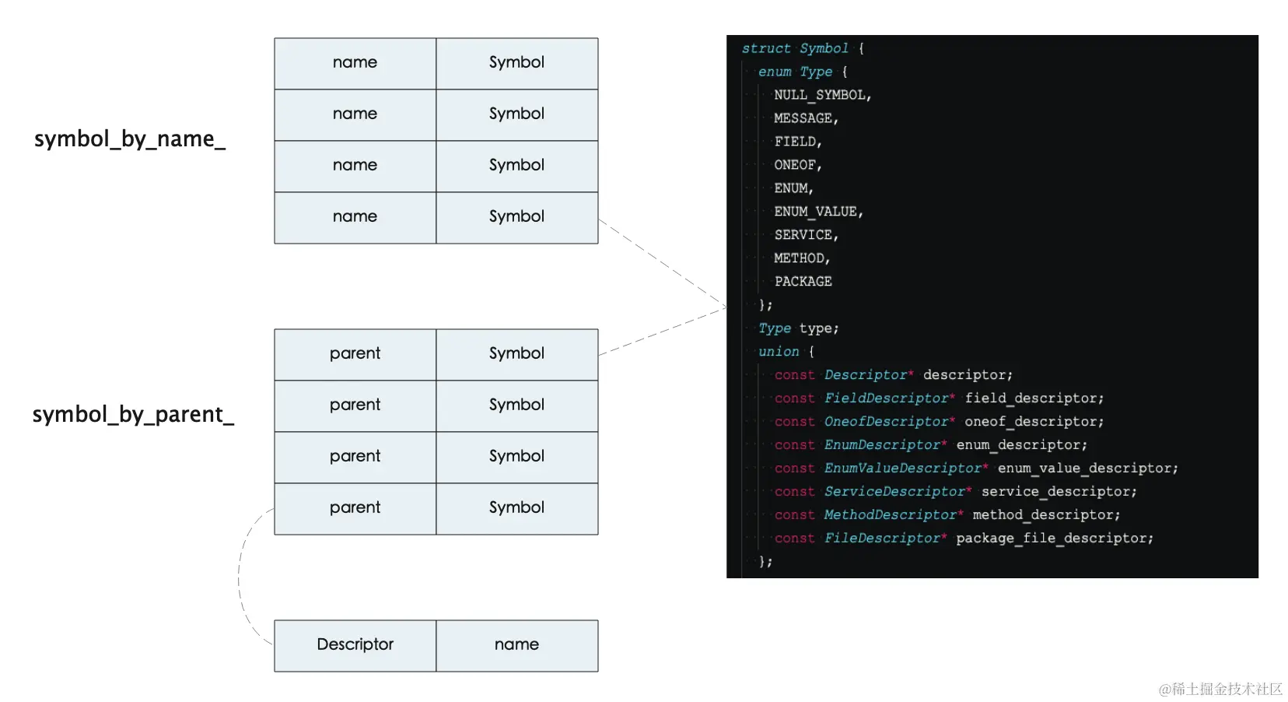Select the PACKAGE enum value
This screenshot has height=702, width=1288.
803,282
